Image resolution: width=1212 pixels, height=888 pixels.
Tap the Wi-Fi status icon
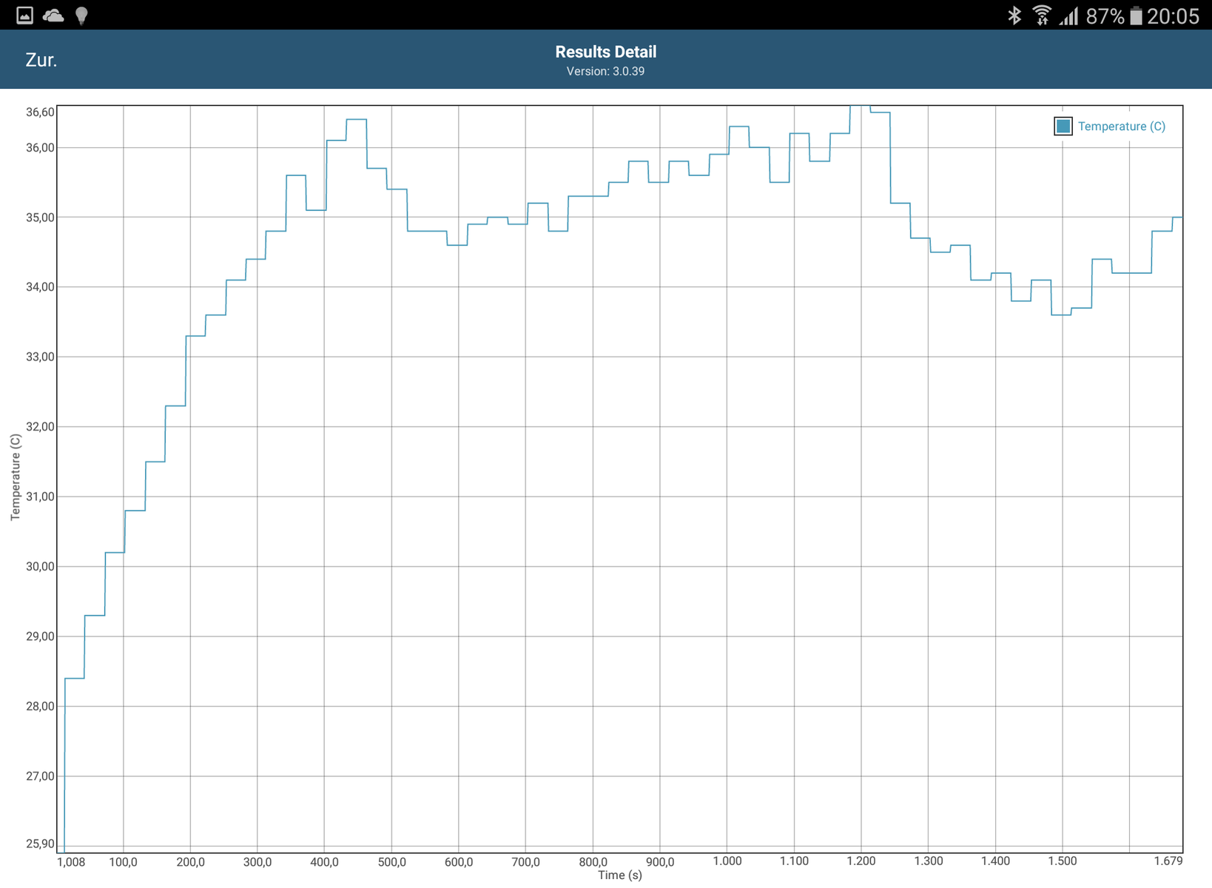click(x=1042, y=16)
